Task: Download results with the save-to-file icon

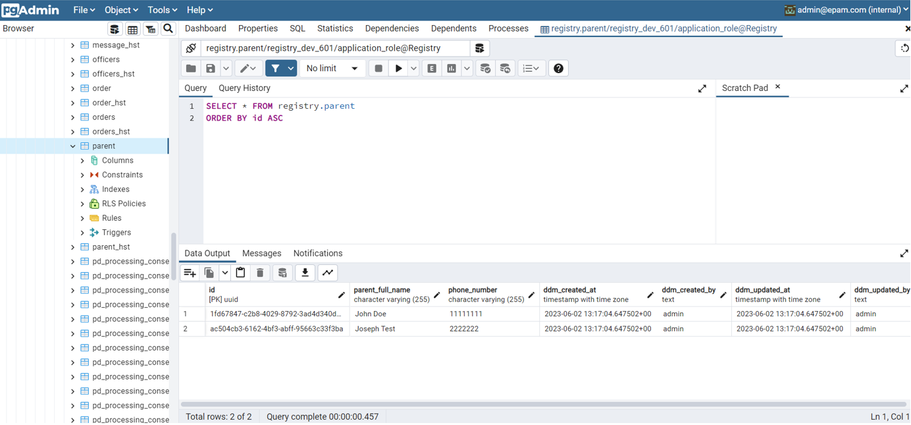Action: pyautogui.click(x=305, y=273)
